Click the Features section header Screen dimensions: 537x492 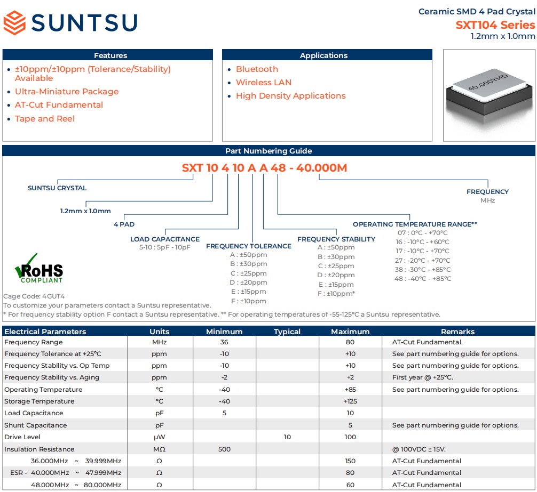pyautogui.click(x=107, y=55)
